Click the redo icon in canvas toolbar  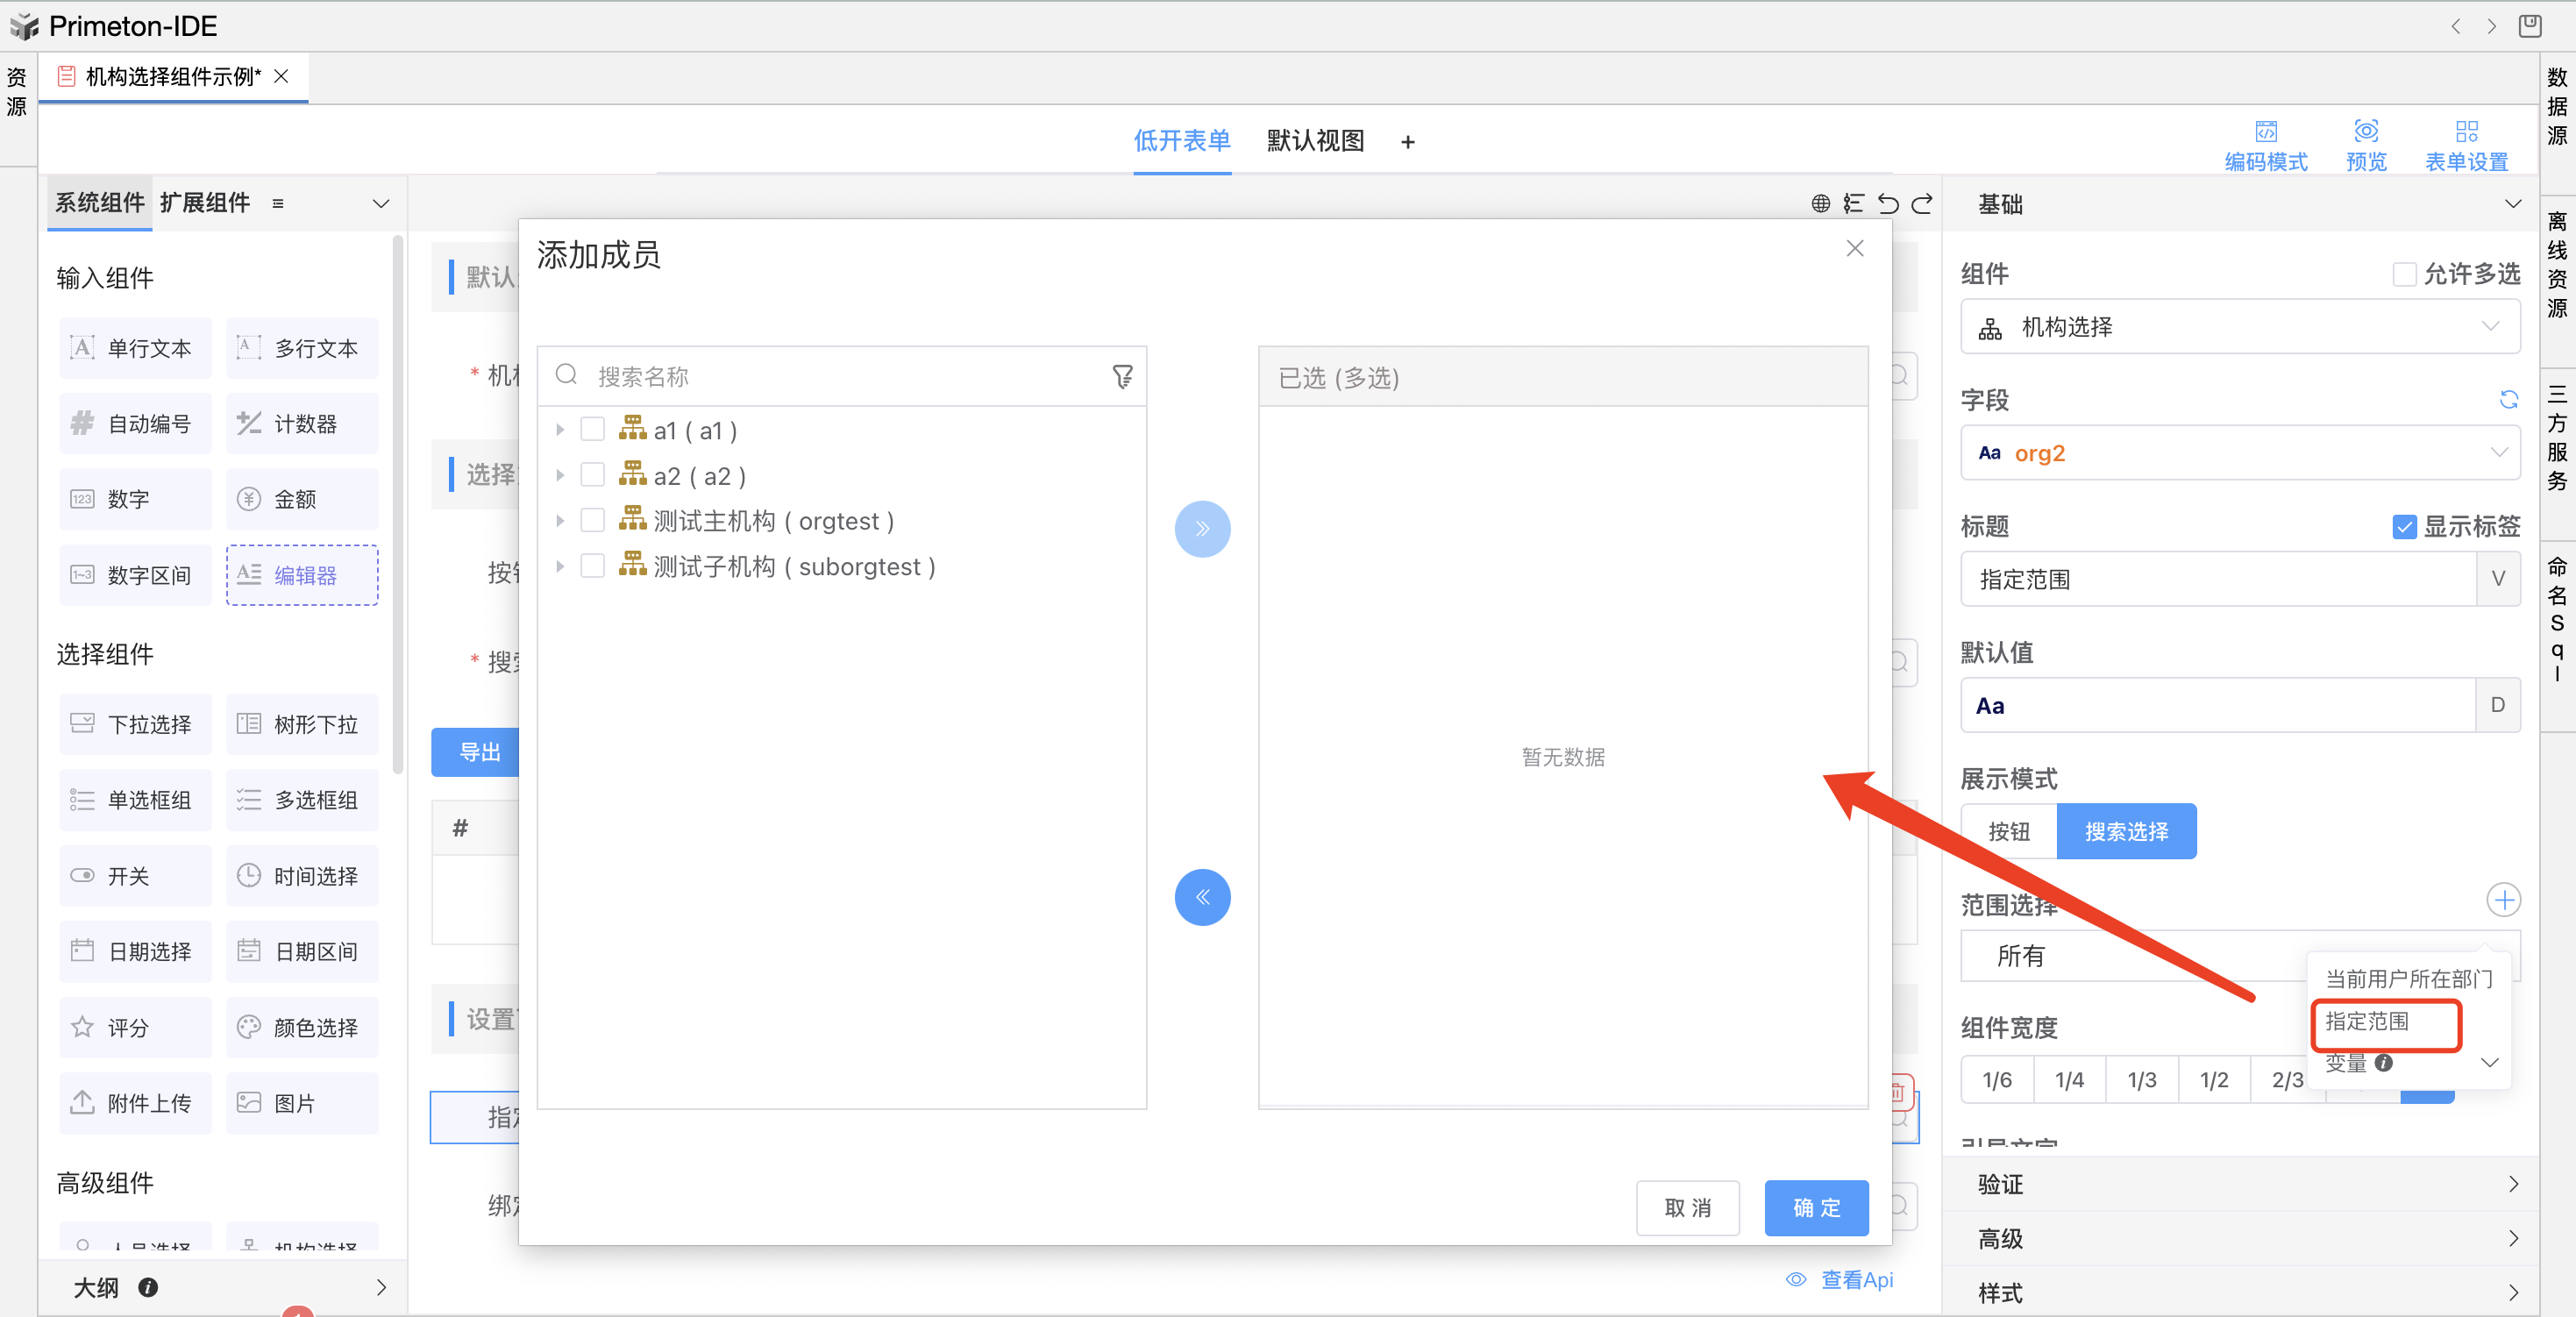click(1922, 204)
